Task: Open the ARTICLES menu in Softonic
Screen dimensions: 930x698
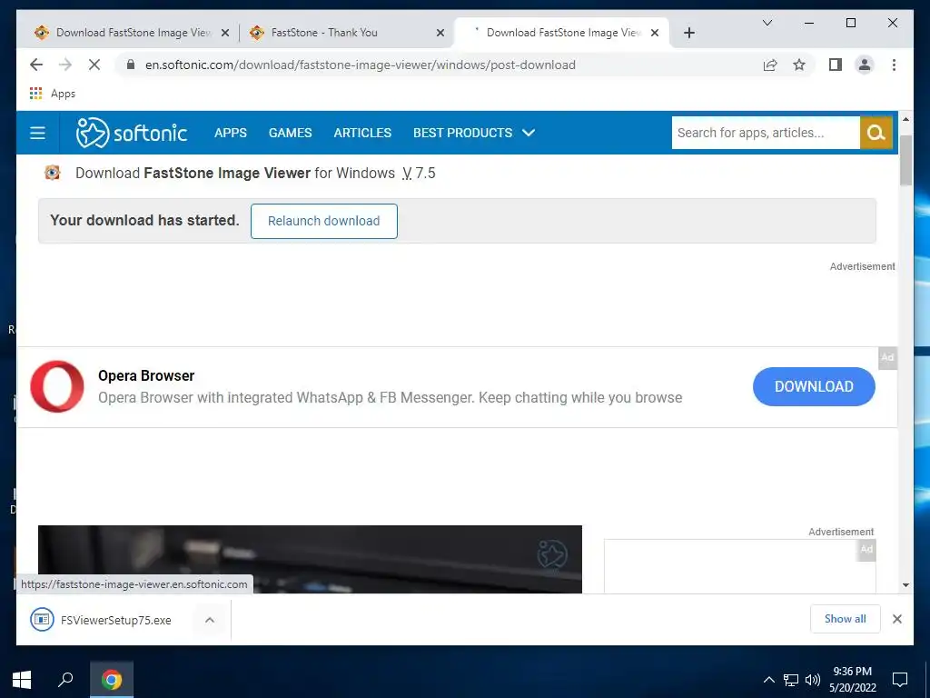Action: pos(362,133)
